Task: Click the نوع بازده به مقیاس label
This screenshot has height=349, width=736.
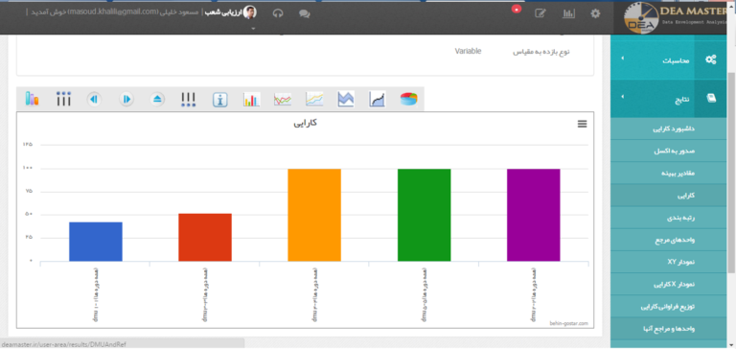Action: (x=541, y=52)
